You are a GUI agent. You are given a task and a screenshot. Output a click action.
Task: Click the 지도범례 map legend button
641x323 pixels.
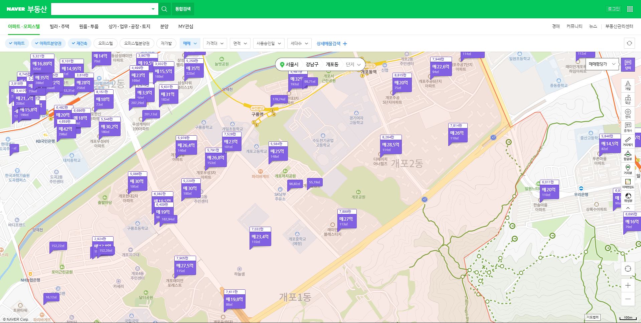tap(593, 317)
